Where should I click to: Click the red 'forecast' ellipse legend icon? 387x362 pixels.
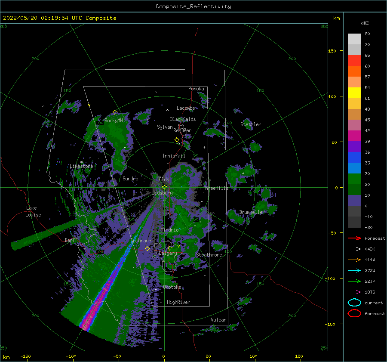354,313
